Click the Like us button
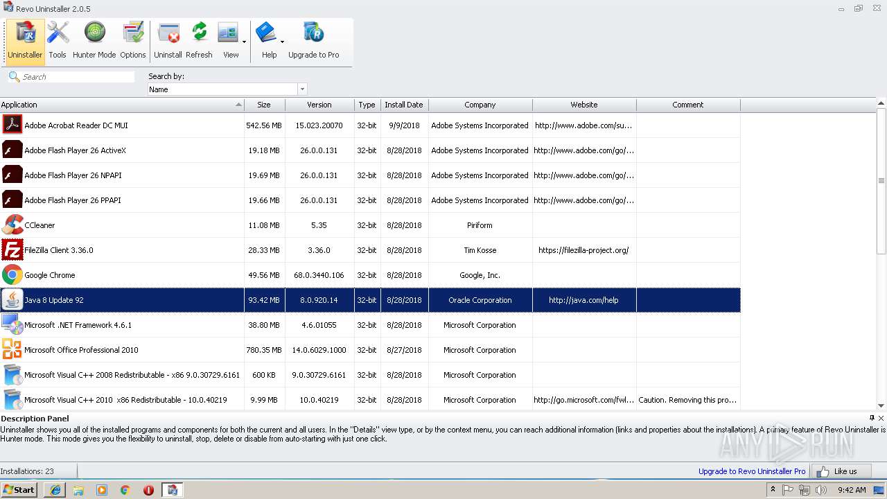This screenshot has height=499, width=887. [842, 471]
